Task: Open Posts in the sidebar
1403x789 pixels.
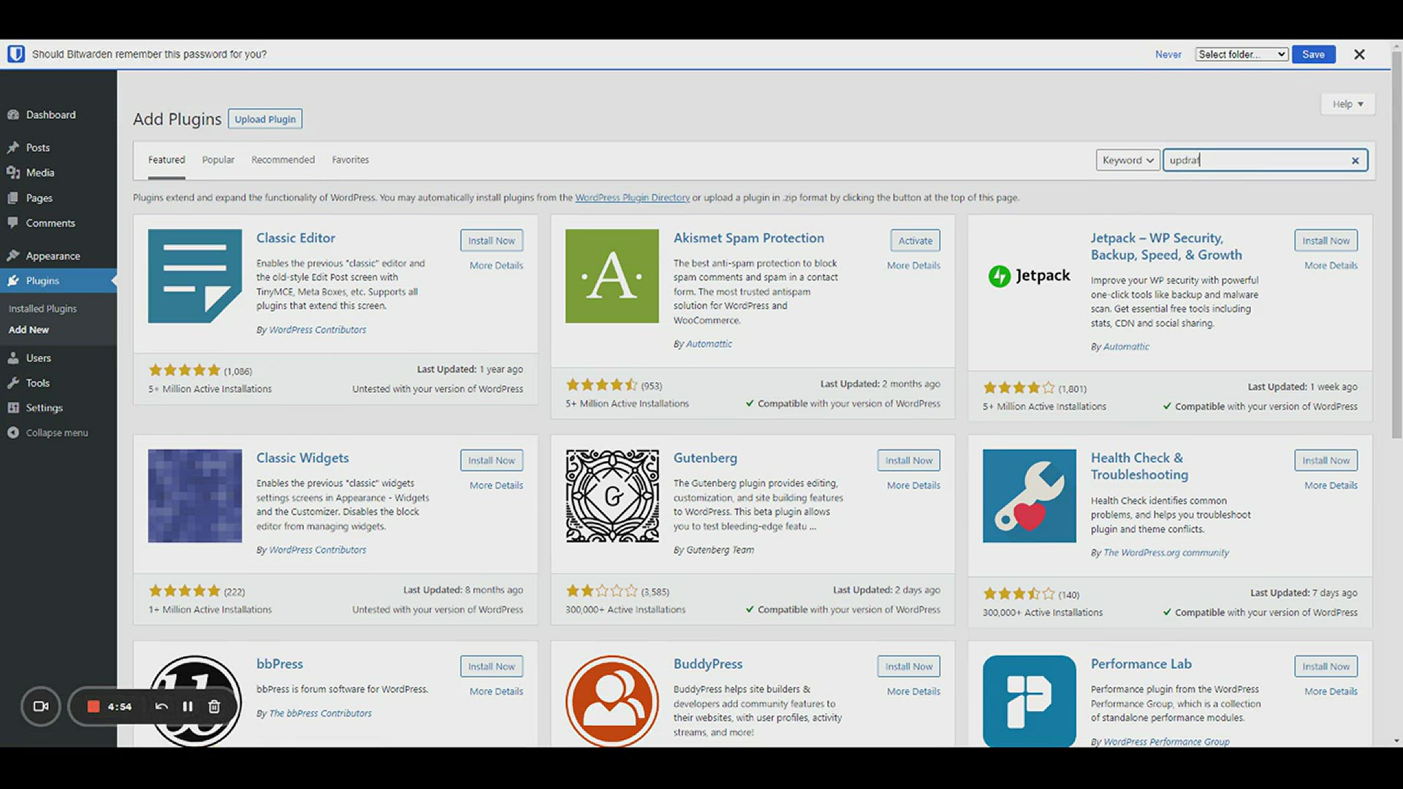Action: (x=38, y=148)
